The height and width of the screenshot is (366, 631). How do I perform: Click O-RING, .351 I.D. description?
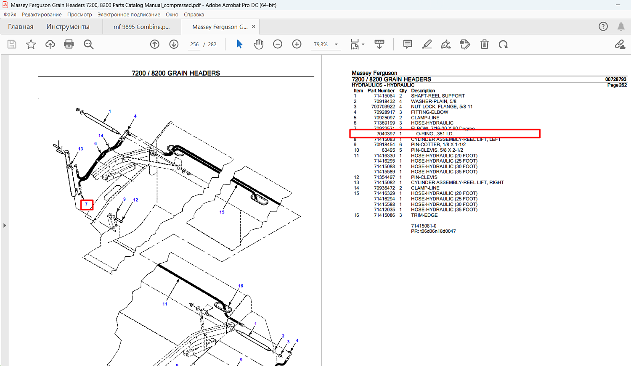[435, 134]
